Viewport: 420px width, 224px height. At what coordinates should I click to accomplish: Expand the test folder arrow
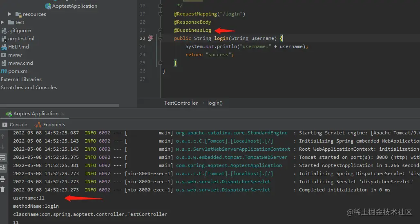[x=2, y=22]
